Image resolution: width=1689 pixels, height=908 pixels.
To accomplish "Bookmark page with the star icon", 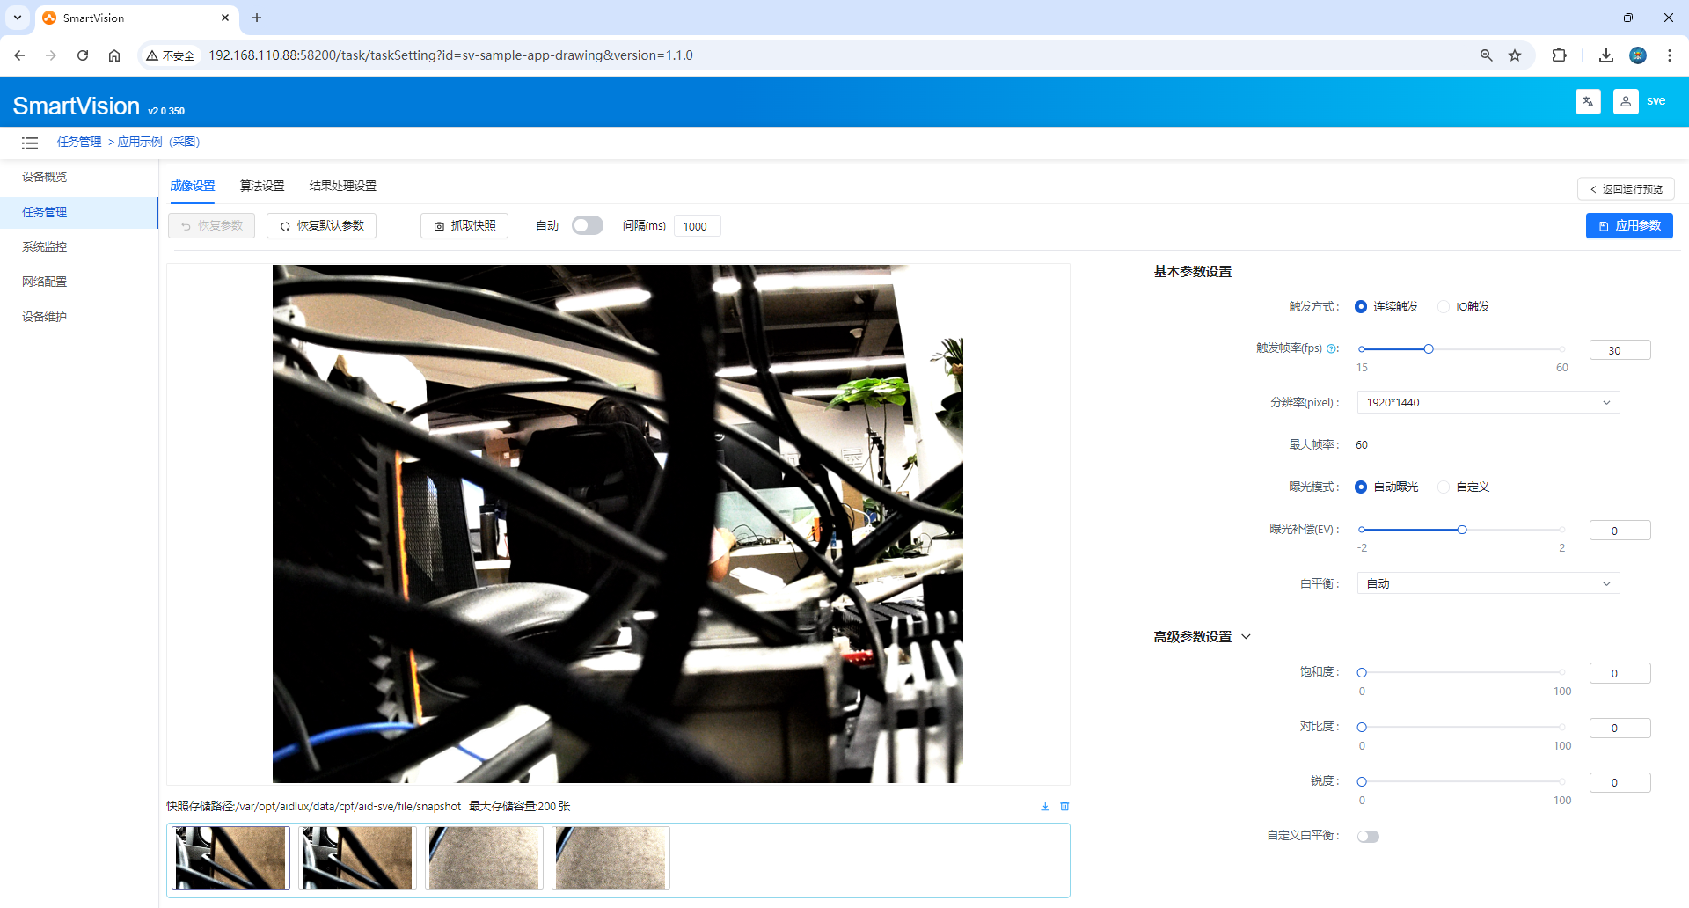I will [1515, 55].
